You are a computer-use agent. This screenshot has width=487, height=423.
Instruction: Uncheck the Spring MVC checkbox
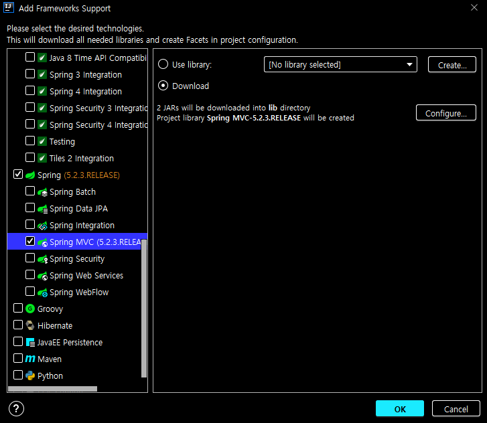coord(30,242)
